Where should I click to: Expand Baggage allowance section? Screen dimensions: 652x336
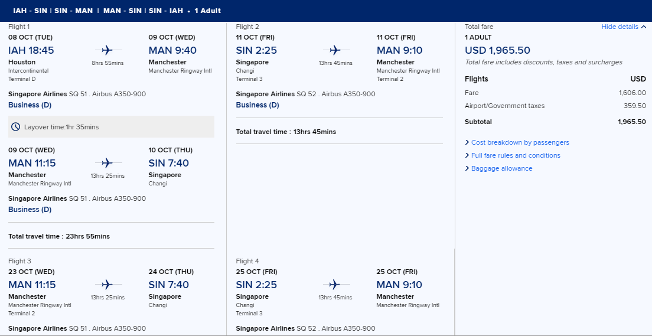498,168
